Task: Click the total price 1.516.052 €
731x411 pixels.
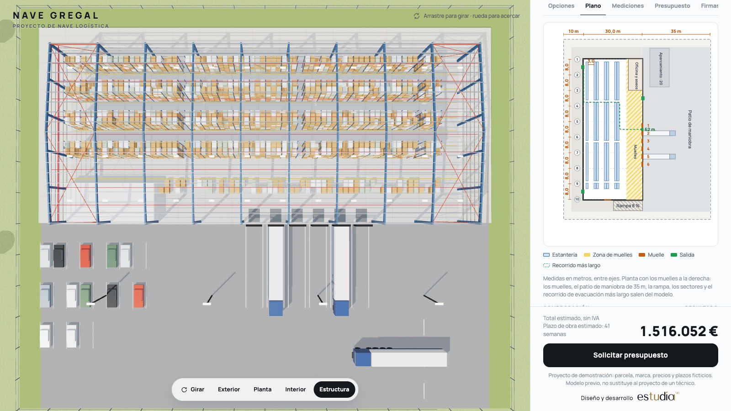Action: 679,331
